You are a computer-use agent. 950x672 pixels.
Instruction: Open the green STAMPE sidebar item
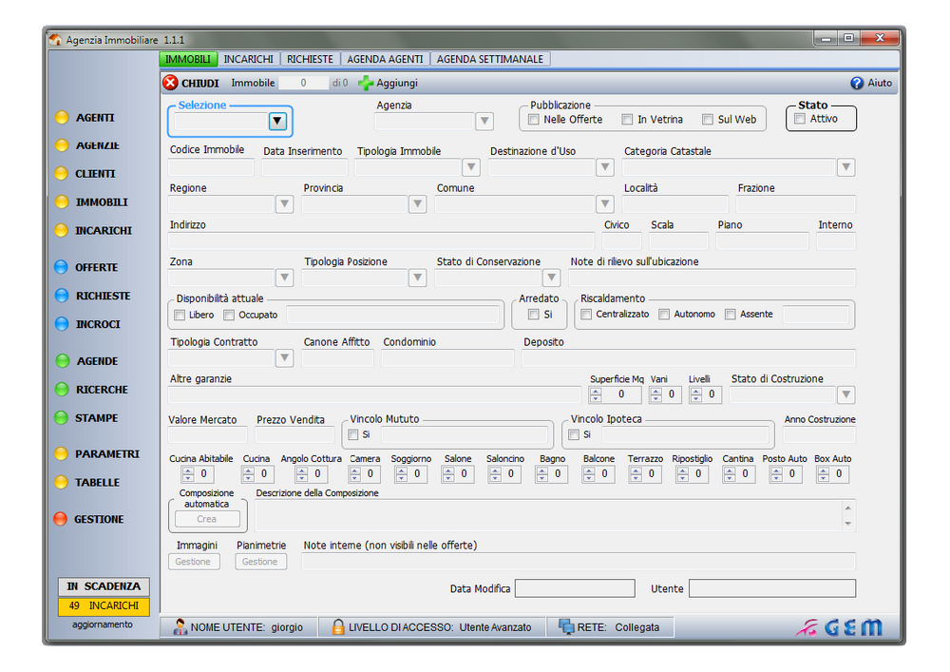96,418
